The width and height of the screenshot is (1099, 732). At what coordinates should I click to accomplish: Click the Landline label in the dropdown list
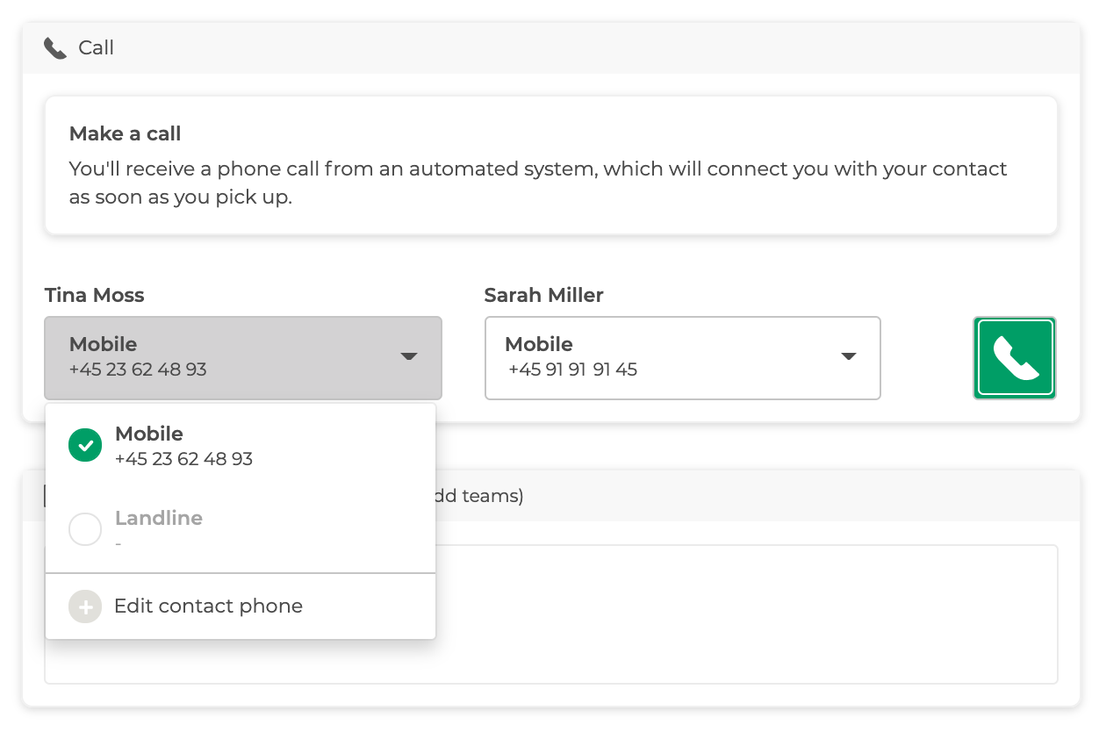159,518
